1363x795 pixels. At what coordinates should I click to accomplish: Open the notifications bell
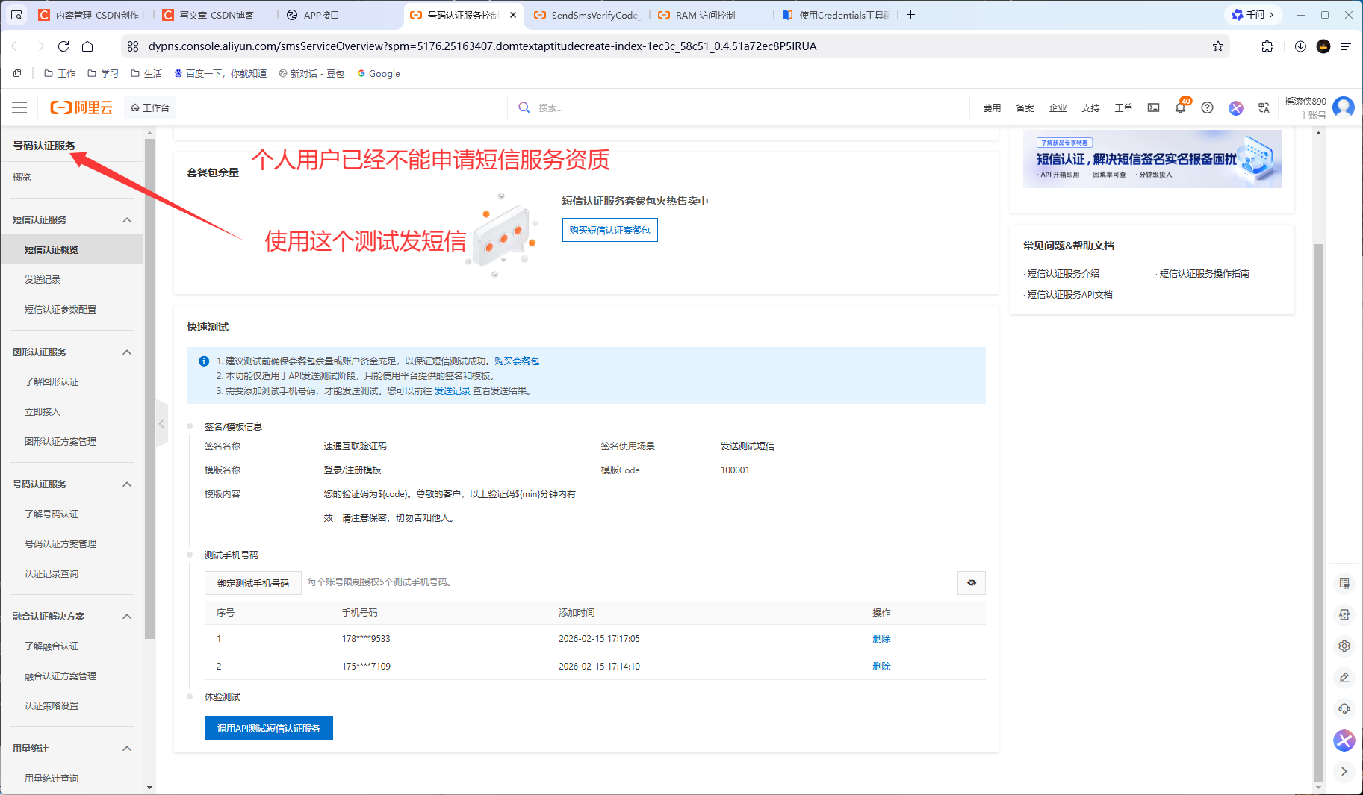(1180, 107)
